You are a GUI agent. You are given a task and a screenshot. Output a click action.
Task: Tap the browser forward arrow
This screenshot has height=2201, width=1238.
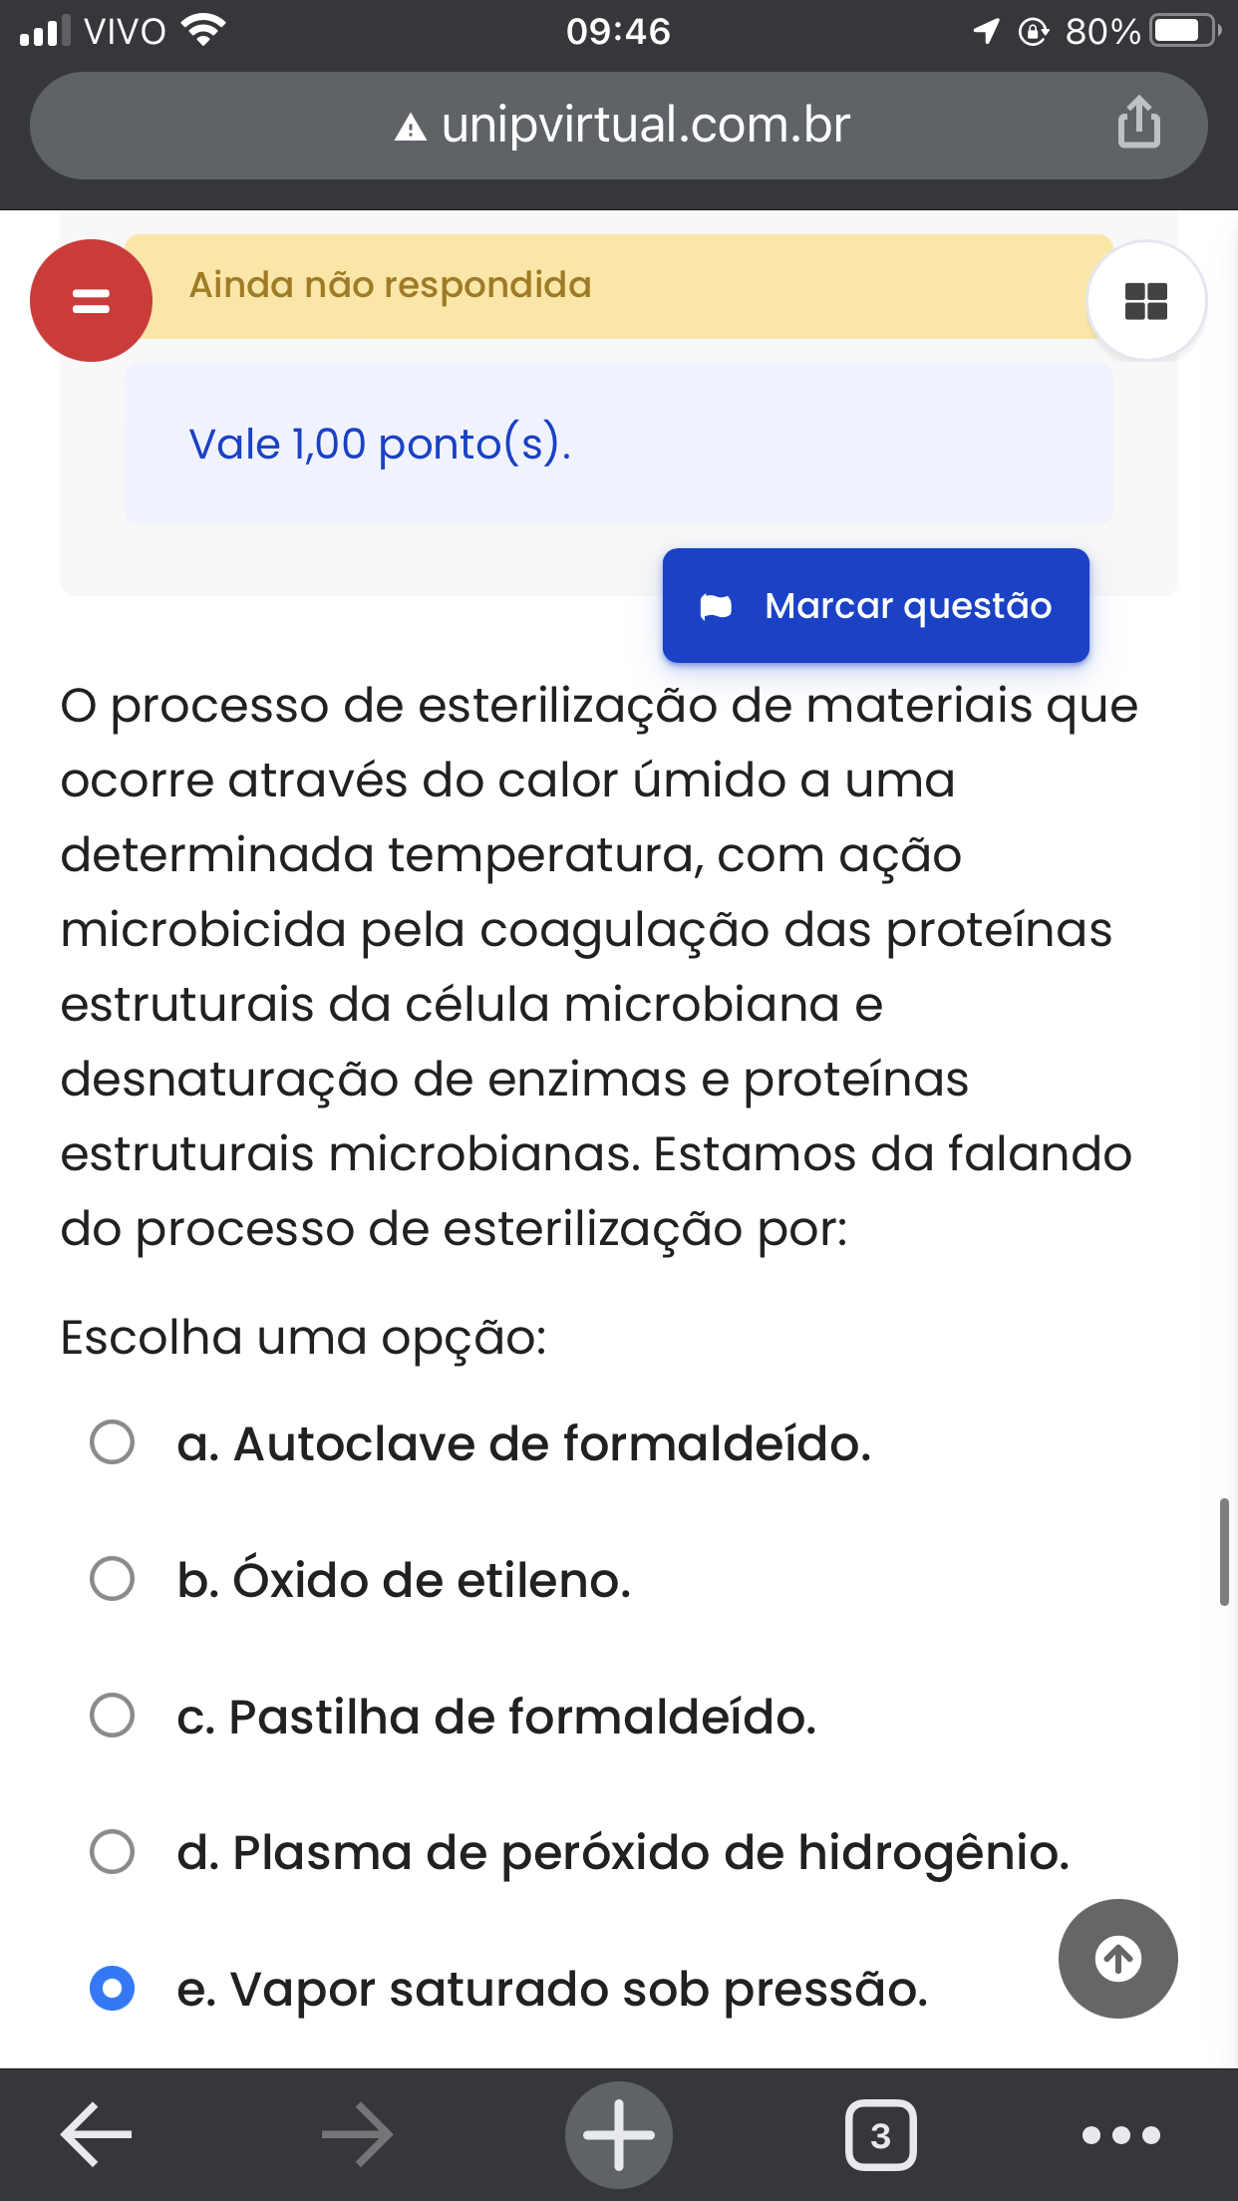(x=358, y=2134)
